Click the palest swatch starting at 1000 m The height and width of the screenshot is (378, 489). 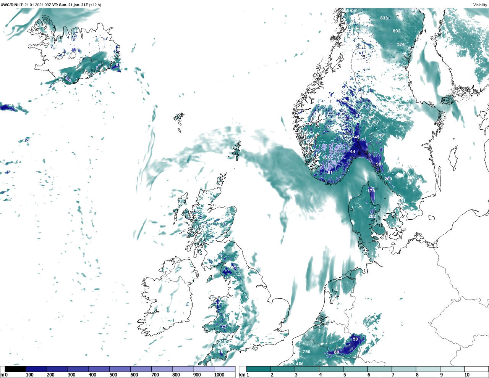click(224, 369)
